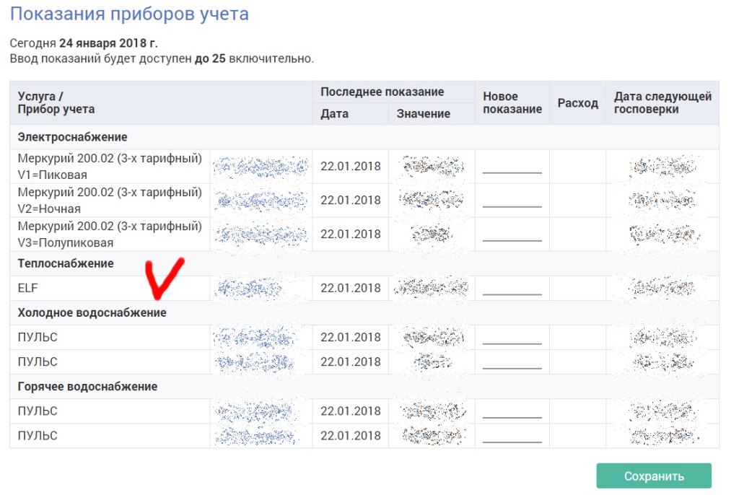
Task: Select the Холодное водоснабжение section row
Action: pyautogui.click(x=92, y=312)
